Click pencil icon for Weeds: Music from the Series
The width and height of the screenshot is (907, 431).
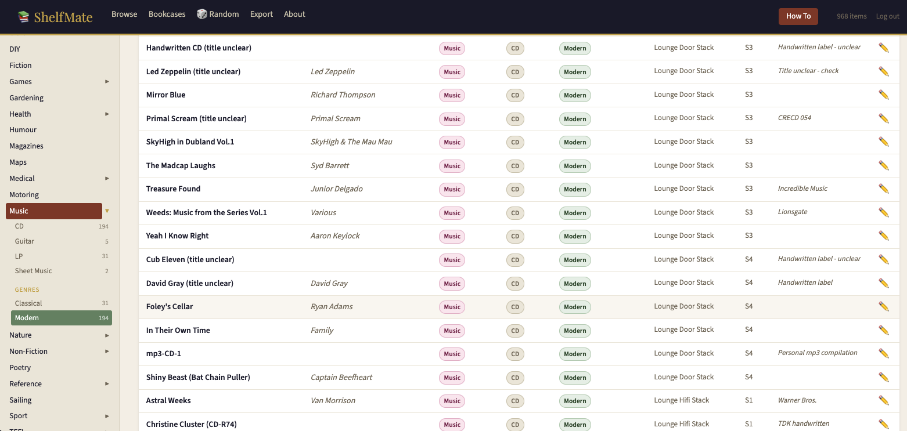pos(884,212)
